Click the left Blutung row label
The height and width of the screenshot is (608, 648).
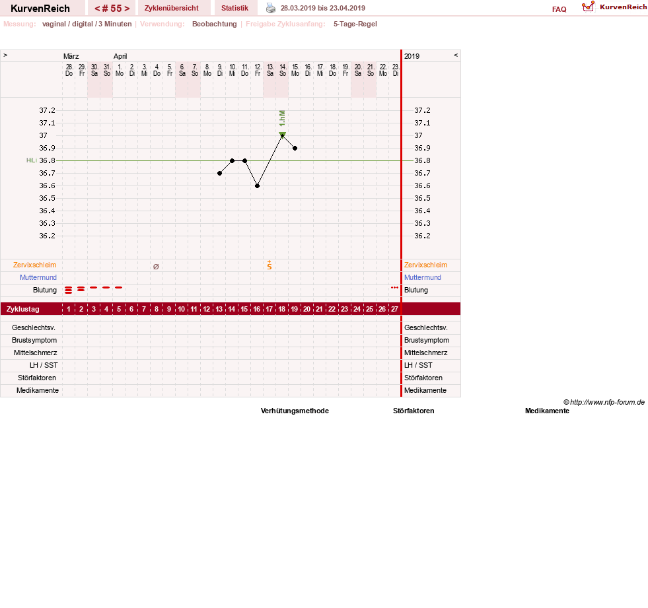(x=45, y=290)
